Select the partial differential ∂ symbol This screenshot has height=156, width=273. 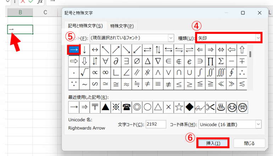click(116, 61)
